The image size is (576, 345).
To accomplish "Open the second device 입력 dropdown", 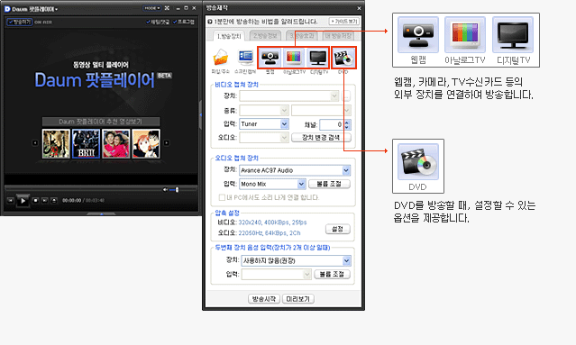I will [276, 274].
